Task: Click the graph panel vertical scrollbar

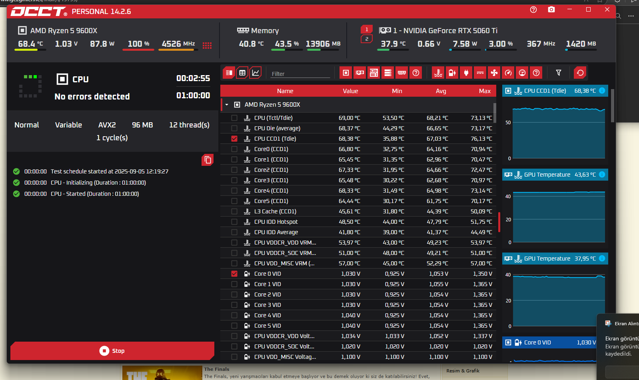Action: 612,105
